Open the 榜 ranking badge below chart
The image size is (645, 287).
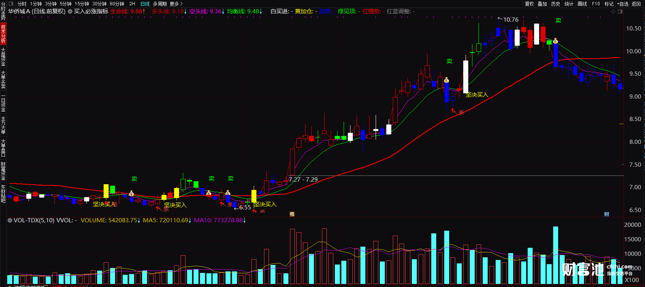coord(292,214)
